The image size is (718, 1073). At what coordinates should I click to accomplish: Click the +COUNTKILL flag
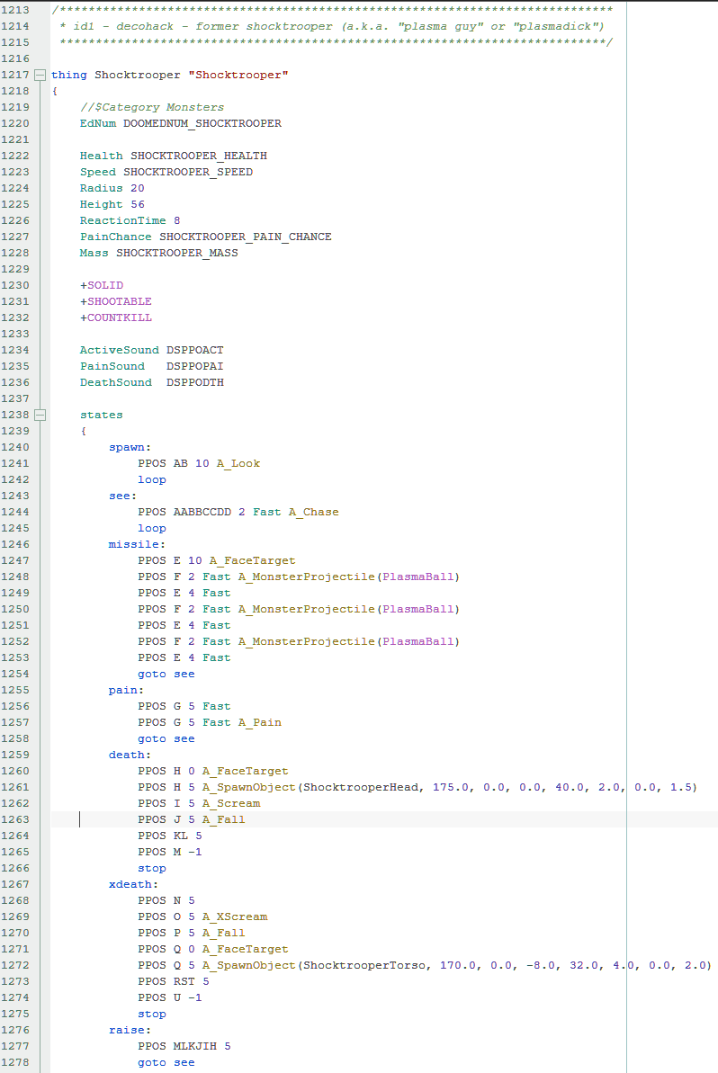coord(116,317)
